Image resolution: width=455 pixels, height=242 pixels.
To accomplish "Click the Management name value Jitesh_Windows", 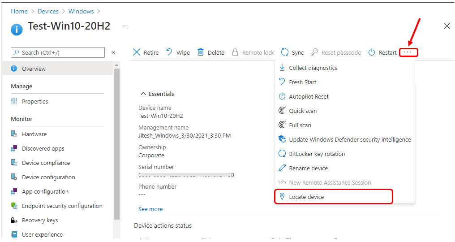I will click(x=185, y=135).
